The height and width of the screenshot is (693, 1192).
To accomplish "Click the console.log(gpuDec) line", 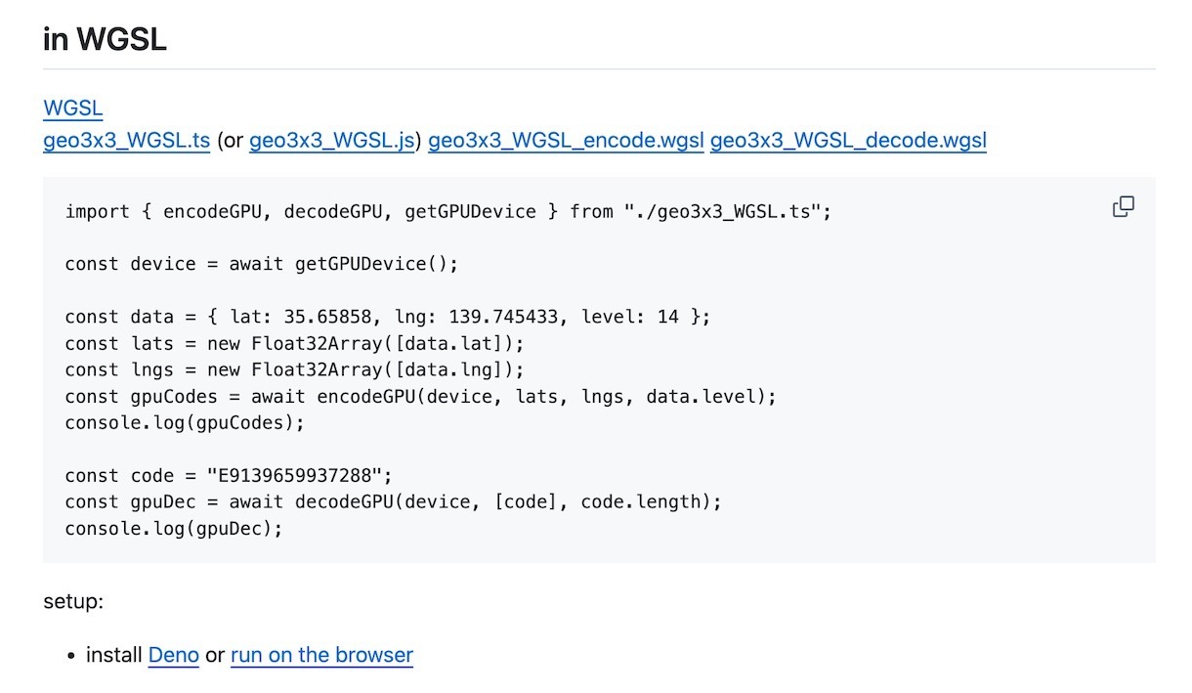I will coord(174,528).
